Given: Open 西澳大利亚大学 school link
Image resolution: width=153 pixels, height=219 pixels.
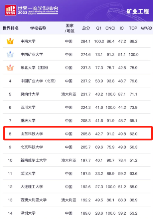Looking at the screenshot, I should pyautogui.click(x=33, y=200).
